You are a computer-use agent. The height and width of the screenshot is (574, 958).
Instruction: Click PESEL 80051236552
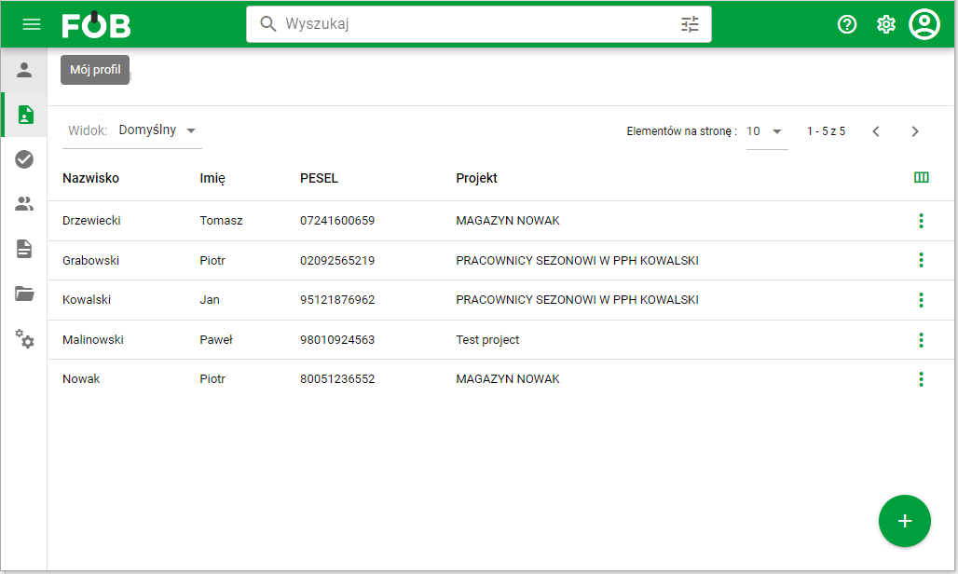(337, 379)
